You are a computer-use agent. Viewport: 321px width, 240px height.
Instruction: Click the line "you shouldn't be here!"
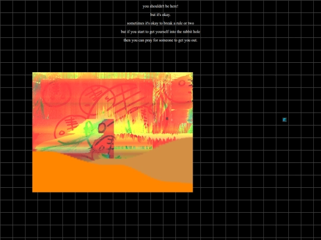(160, 7)
